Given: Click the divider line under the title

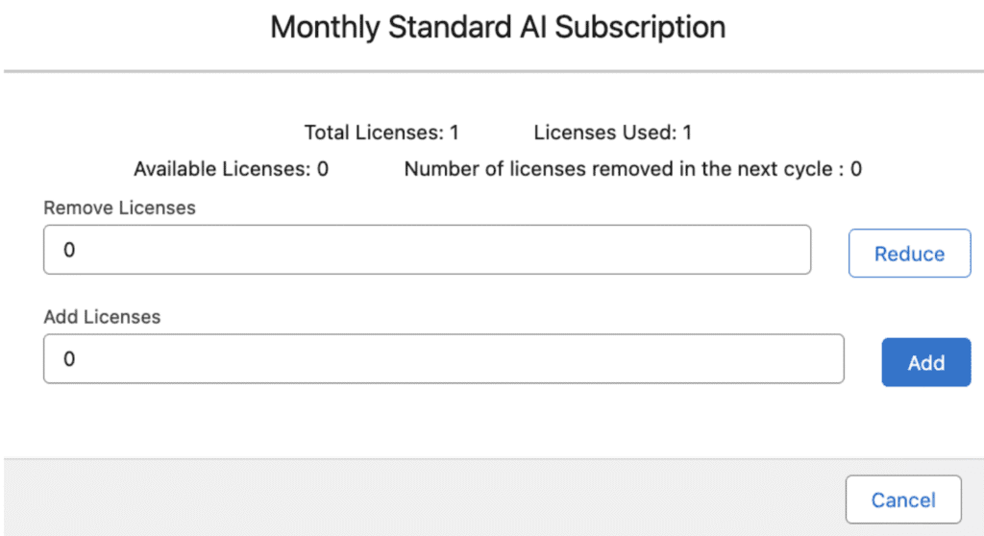Looking at the screenshot, I should (x=492, y=71).
